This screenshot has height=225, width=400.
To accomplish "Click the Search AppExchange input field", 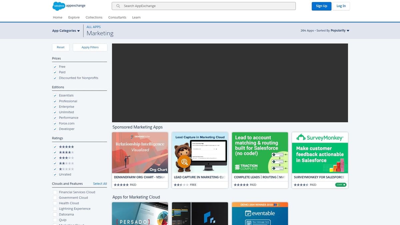I will click(x=203, y=6).
